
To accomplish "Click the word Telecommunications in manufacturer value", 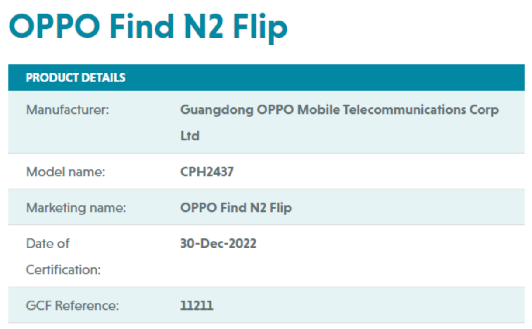I will tap(404, 110).
